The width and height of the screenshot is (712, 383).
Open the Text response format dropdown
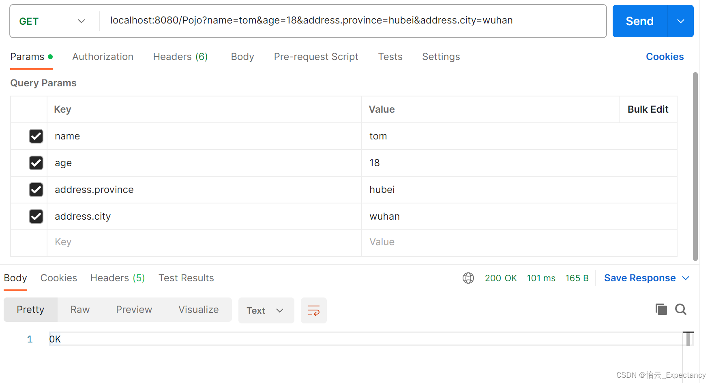(266, 310)
